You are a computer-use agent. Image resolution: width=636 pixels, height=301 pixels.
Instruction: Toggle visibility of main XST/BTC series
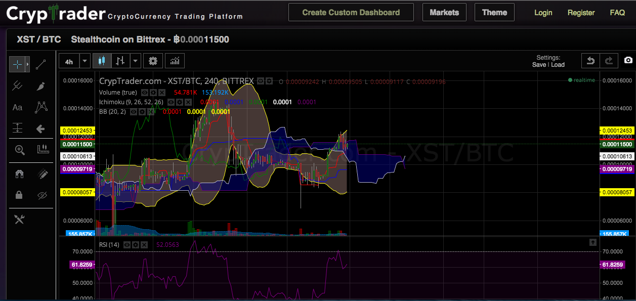(261, 81)
